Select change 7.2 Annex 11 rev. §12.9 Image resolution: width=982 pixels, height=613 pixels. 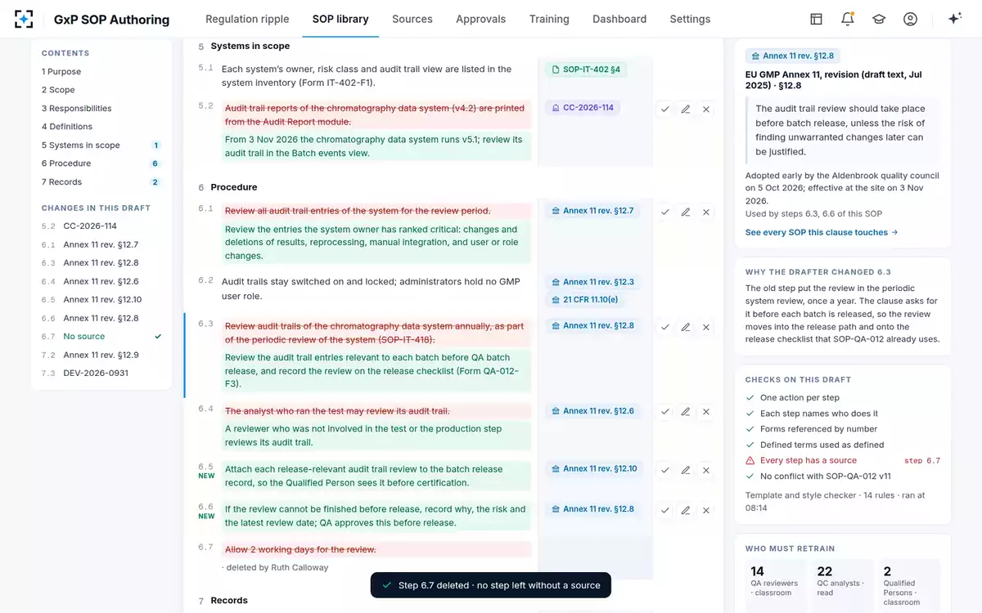[x=101, y=355]
